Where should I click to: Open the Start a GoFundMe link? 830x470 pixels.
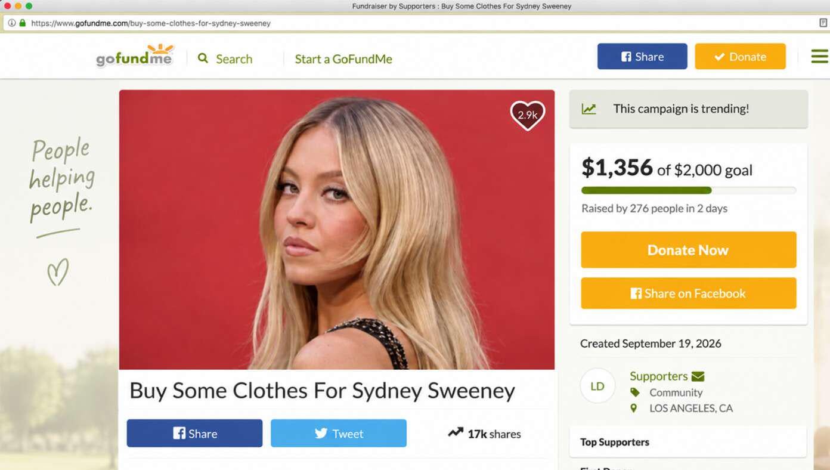tap(343, 58)
